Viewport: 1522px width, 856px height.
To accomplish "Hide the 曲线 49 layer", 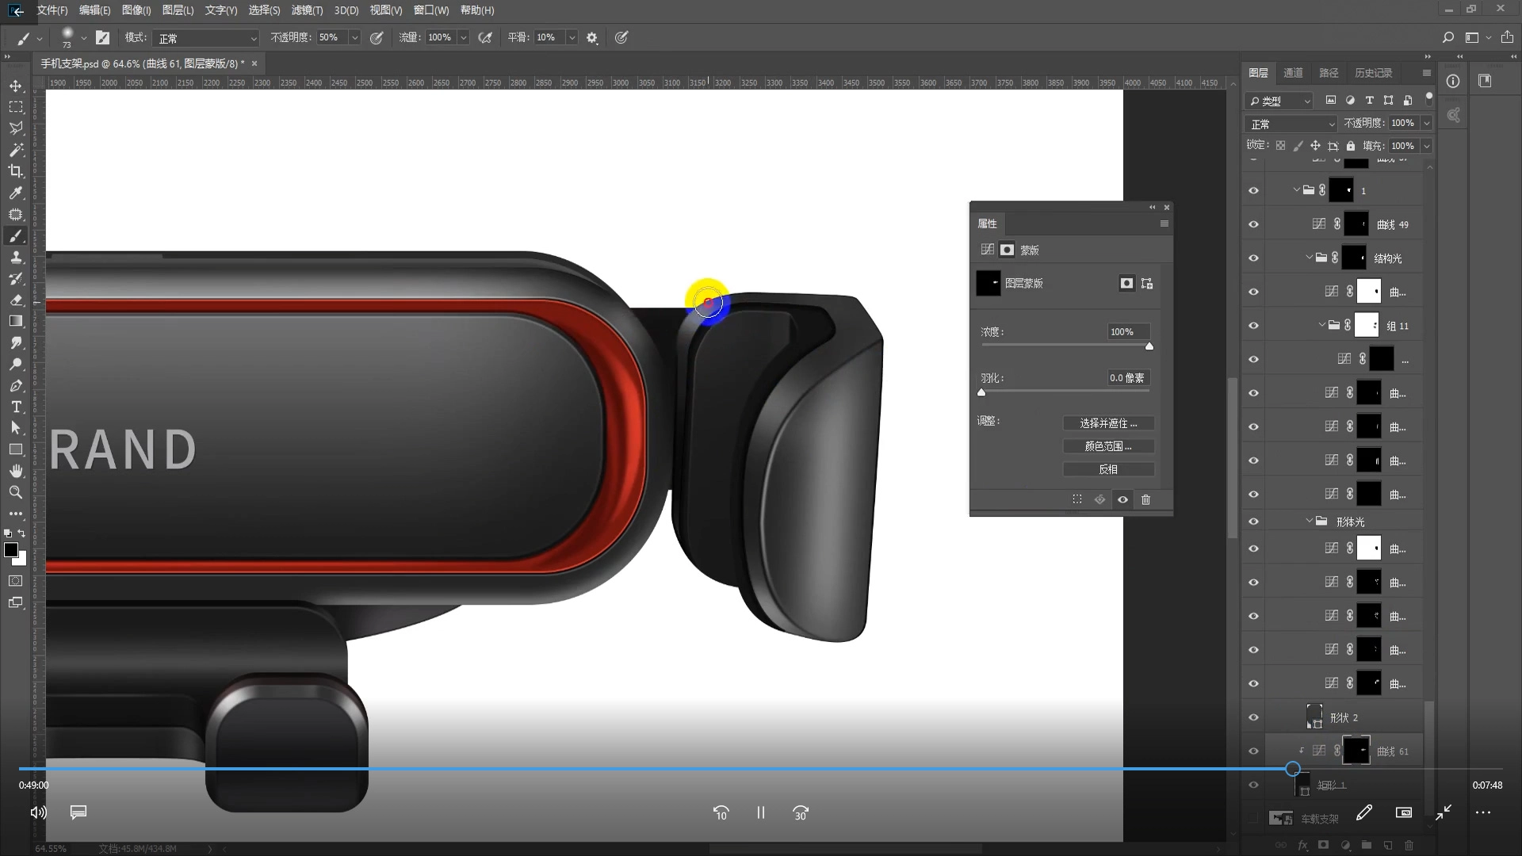I will (1253, 224).
